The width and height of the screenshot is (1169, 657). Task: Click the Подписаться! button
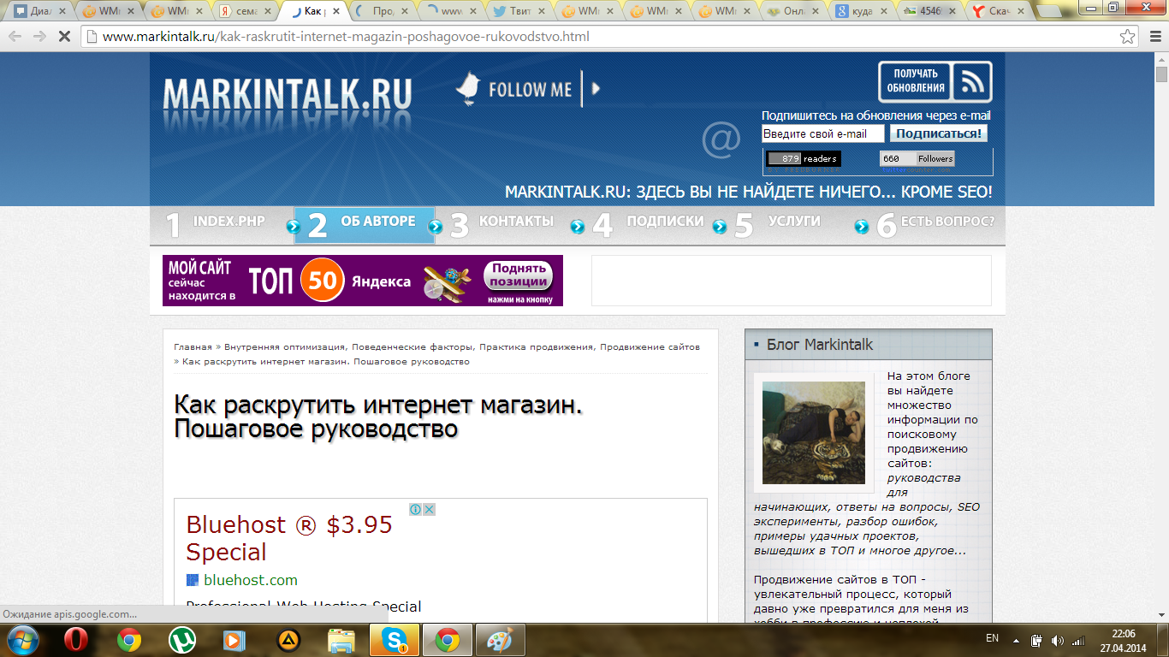939,133
